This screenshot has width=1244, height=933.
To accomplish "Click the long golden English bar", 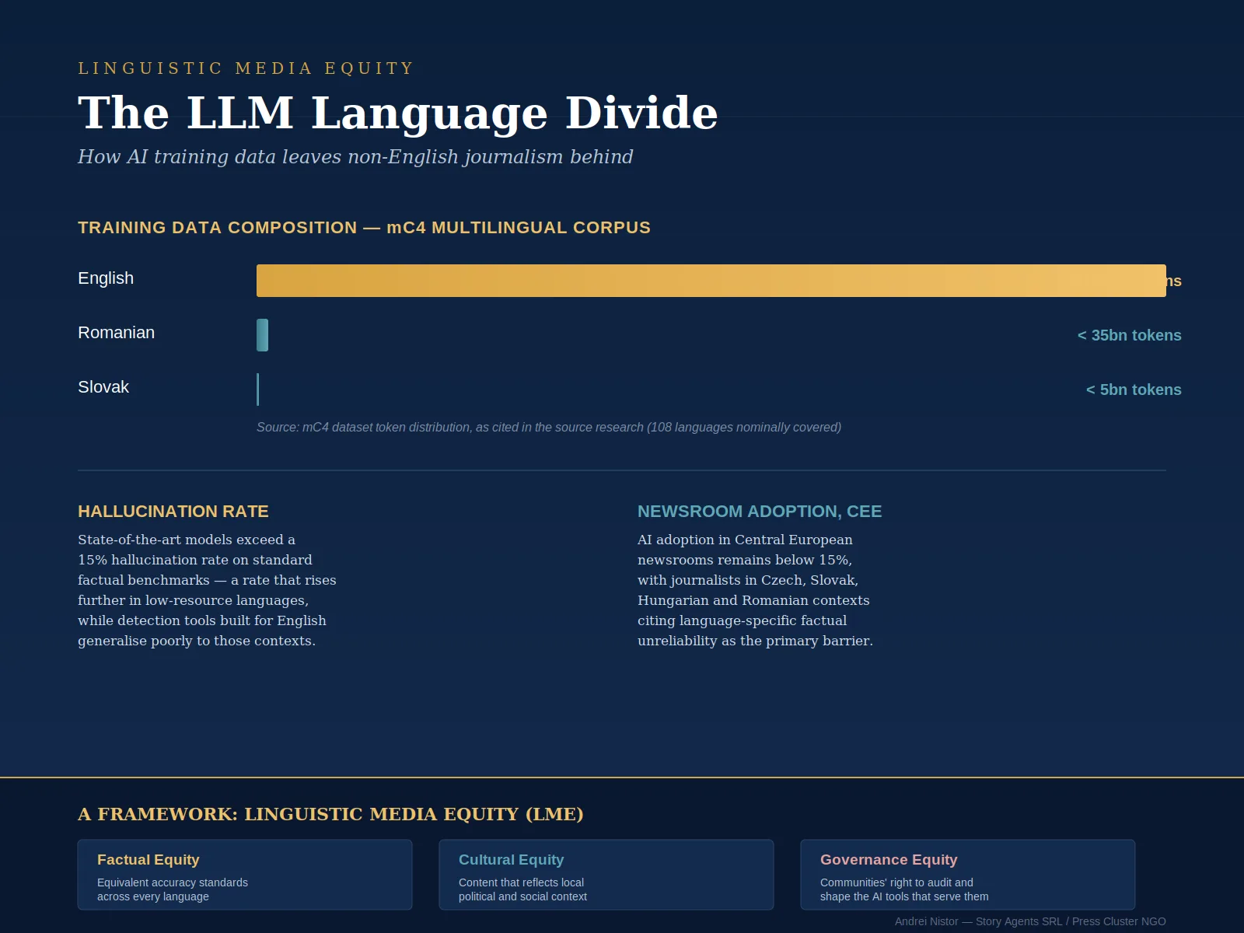I will [711, 281].
